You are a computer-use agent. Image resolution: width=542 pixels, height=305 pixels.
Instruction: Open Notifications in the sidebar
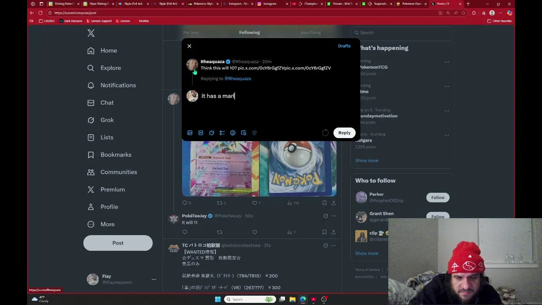pos(111,85)
